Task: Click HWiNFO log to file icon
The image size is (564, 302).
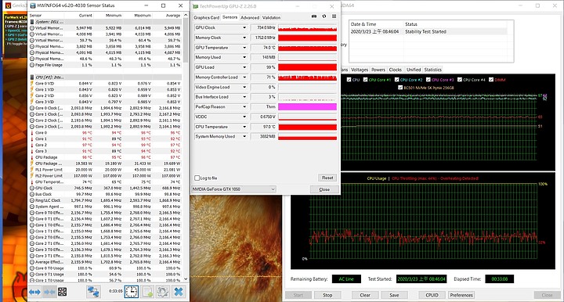Action: tap(147, 292)
